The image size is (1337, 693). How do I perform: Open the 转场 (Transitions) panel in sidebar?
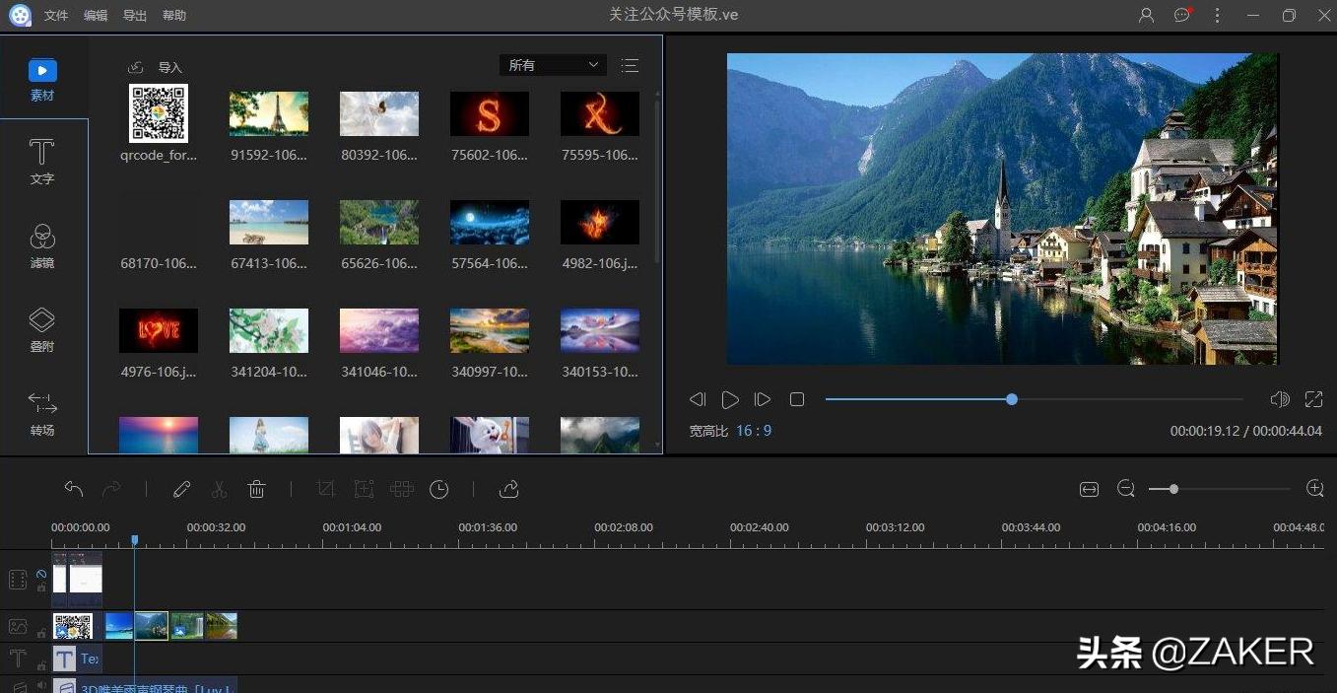pyautogui.click(x=41, y=413)
